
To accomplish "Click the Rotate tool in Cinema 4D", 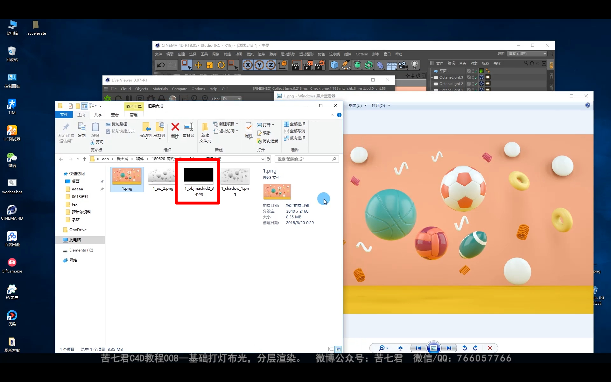I will [221, 65].
